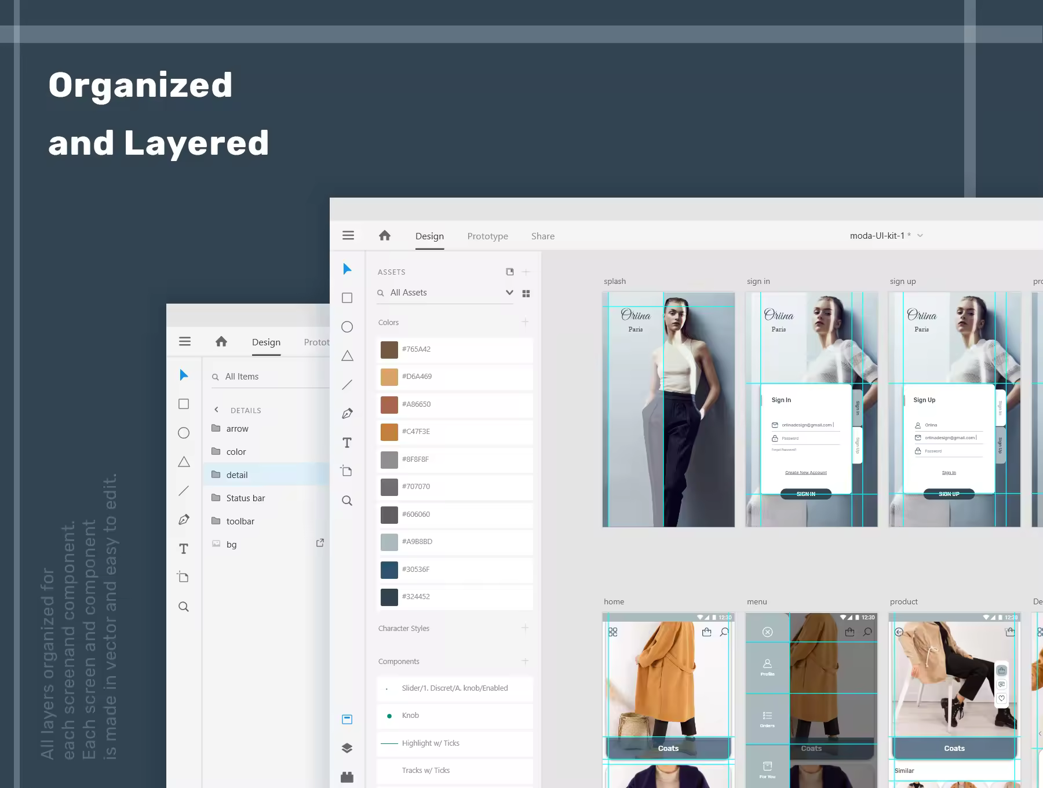The width and height of the screenshot is (1043, 788).
Task: Select the arrow tool in back window
Action: 184,375
